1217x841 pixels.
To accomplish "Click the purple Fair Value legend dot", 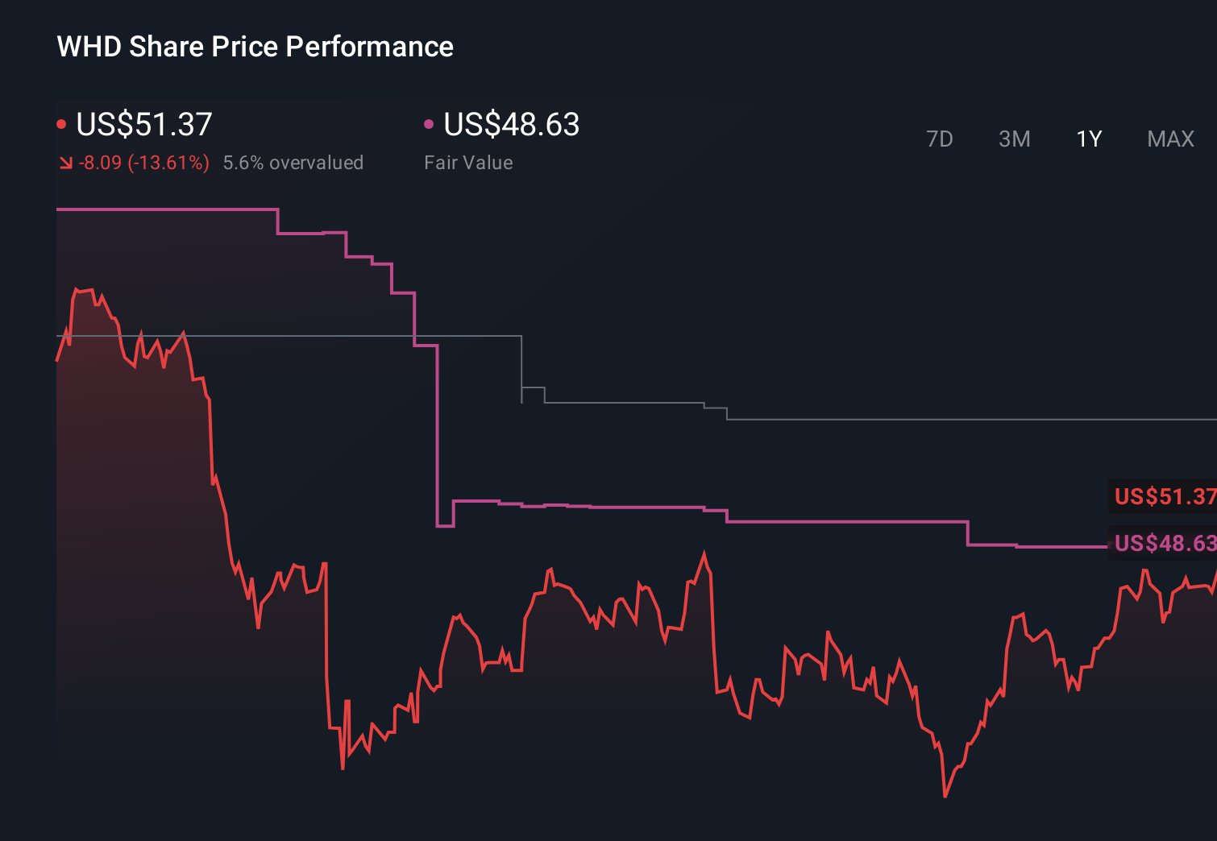I will [430, 123].
